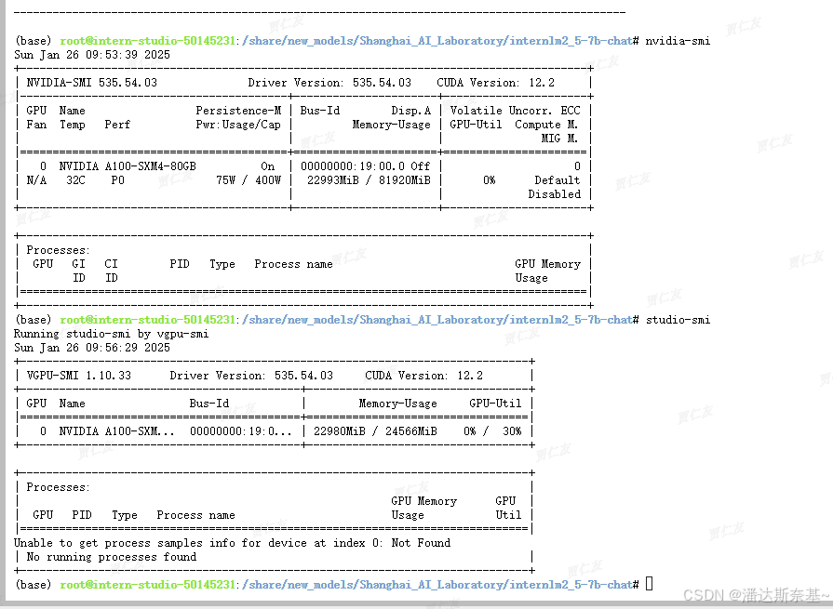Click the power reading 75W / 400W
Viewport: 833px width, 609px height.
249,180
